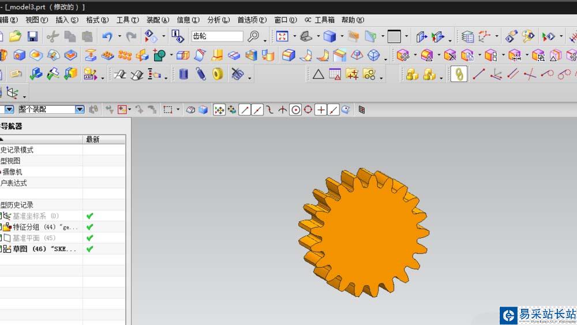
Task: Expand the Undo history dropdown arrow
Action: pyautogui.click(x=119, y=36)
